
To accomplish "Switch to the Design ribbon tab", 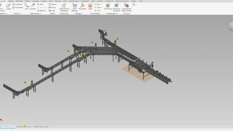I will coord(11,1).
